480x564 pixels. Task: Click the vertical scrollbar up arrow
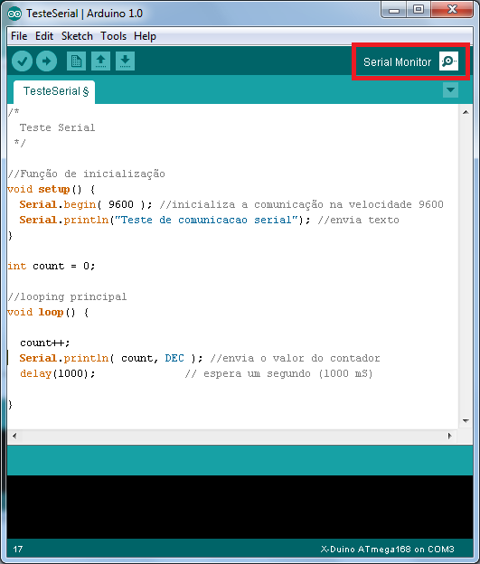(466, 112)
